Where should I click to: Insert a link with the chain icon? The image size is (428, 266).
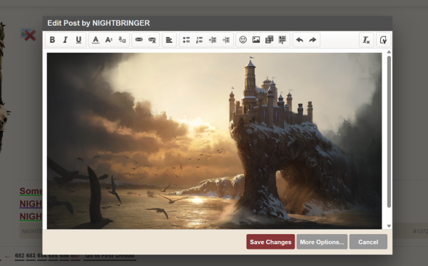[139, 40]
